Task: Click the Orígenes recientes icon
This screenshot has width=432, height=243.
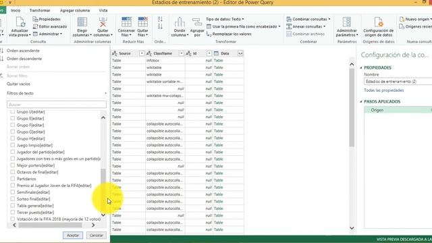Action: (x=402, y=26)
